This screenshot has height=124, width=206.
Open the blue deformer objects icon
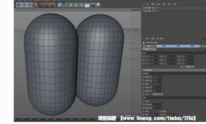click(x=82, y=5)
